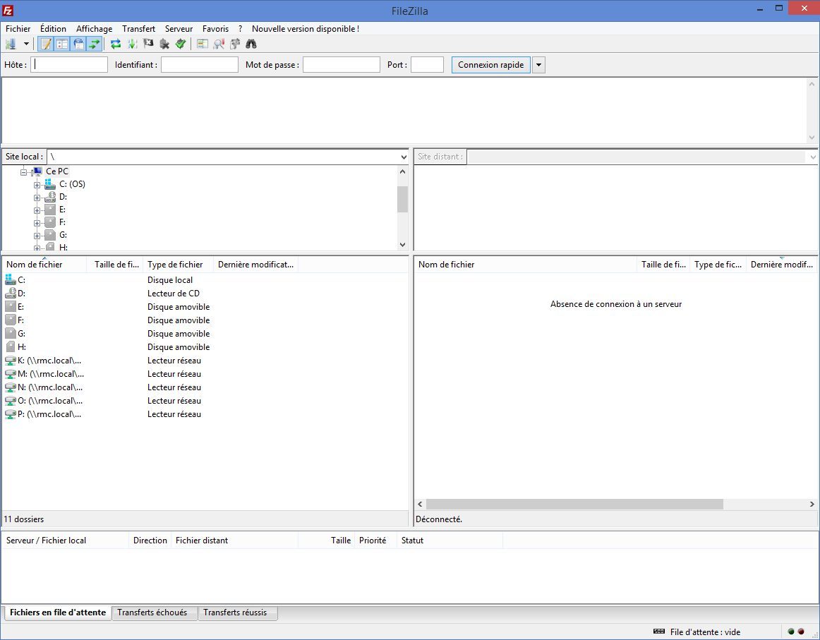Click the Hôte input field
Viewport: 820px width, 640px height.
(69, 65)
